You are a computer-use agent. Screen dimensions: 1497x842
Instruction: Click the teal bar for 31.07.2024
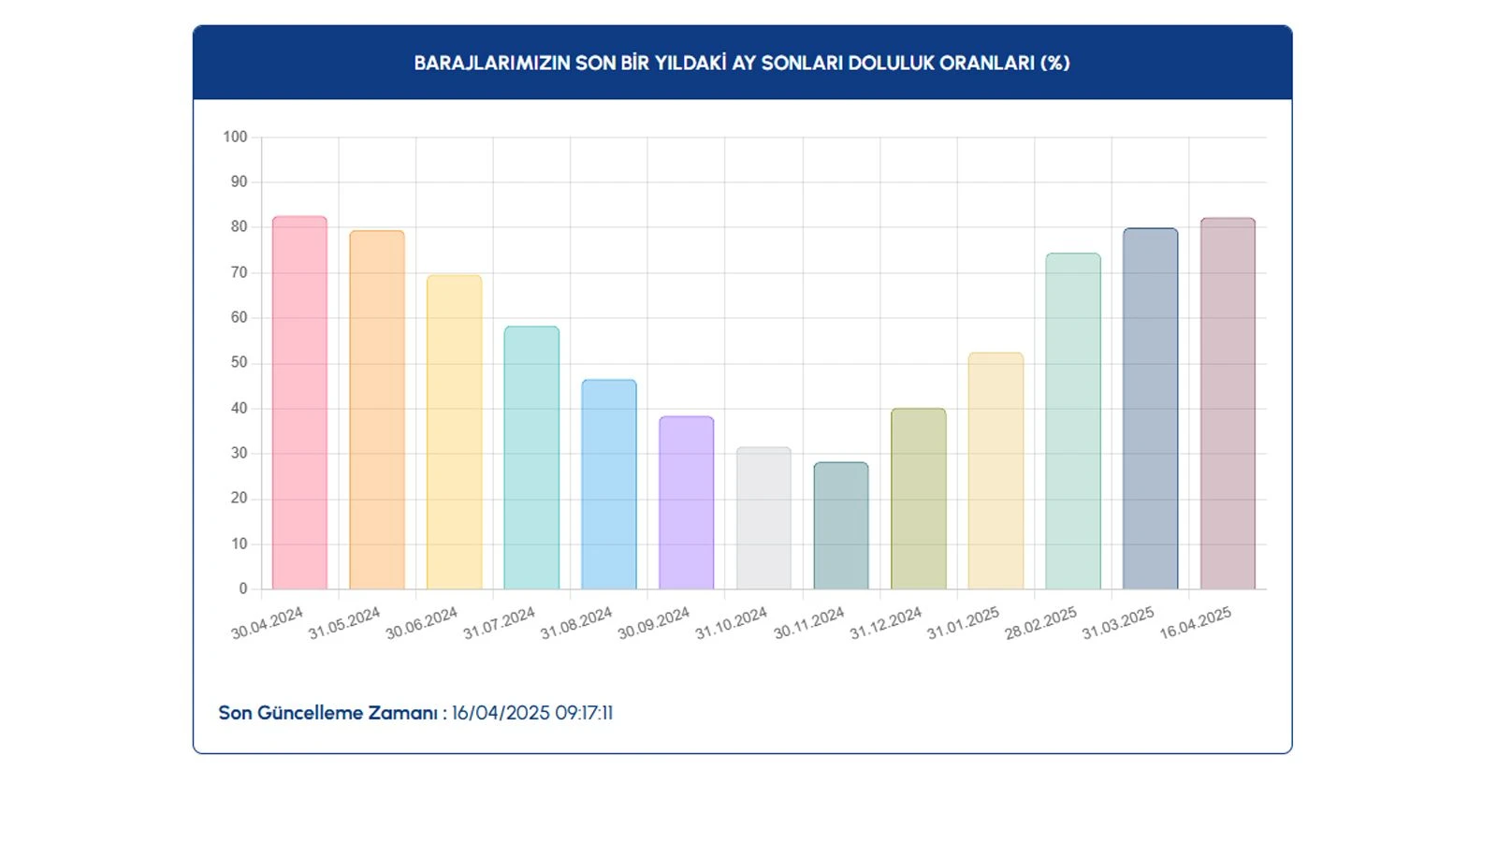[531, 457]
